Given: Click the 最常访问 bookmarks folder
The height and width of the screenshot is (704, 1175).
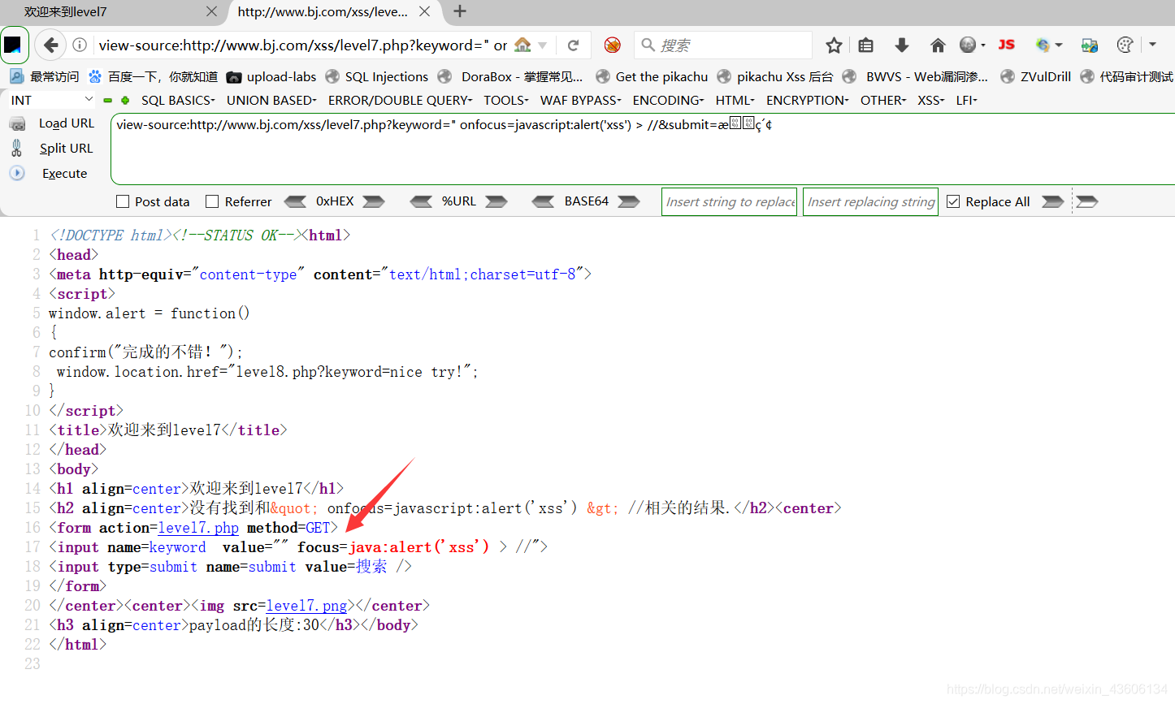Looking at the screenshot, I should [x=44, y=76].
